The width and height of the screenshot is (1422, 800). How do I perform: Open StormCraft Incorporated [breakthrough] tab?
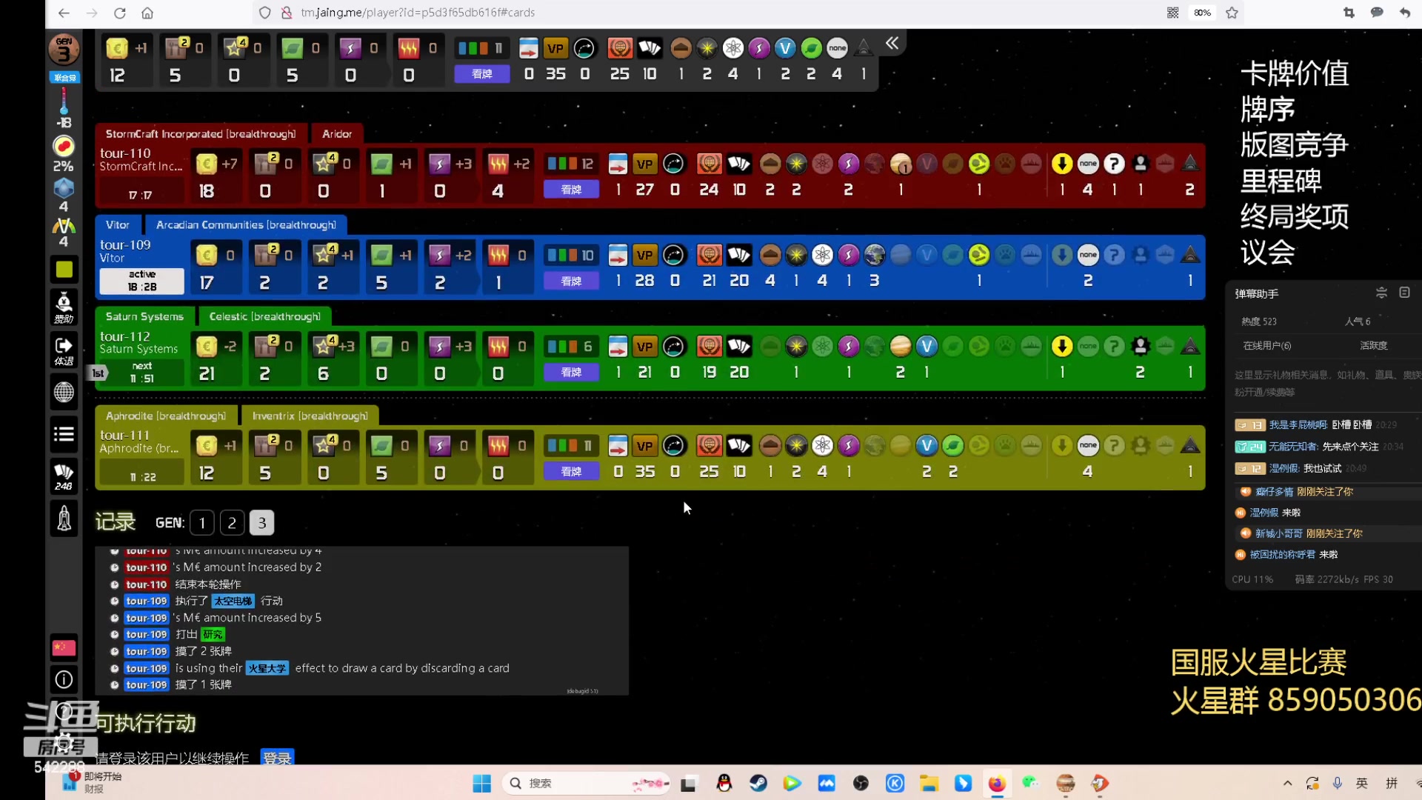[200, 134]
